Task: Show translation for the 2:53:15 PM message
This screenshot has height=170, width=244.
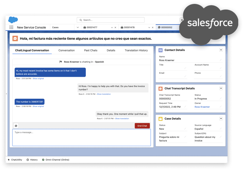Action: pos(104,94)
